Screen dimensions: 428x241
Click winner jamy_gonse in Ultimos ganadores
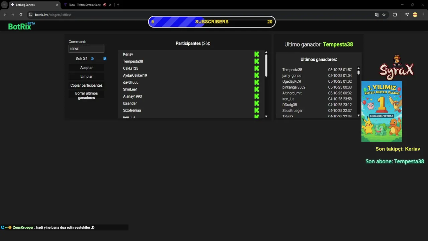[x=292, y=76]
